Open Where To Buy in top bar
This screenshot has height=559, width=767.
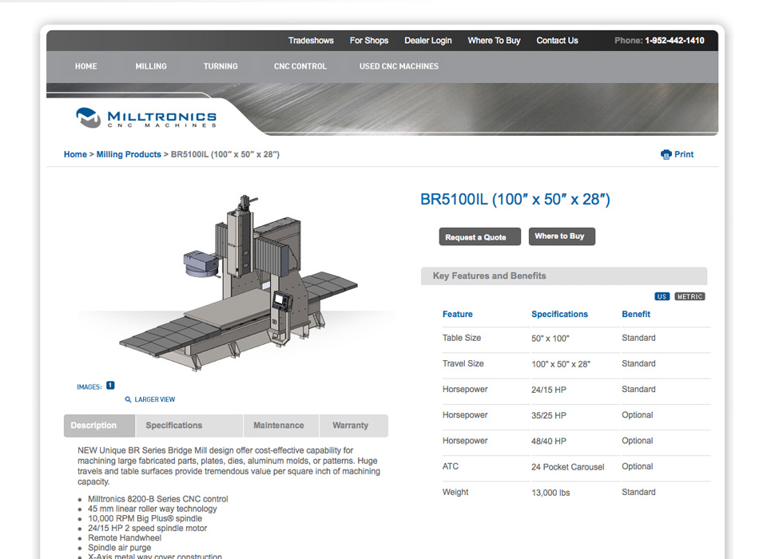494,41
